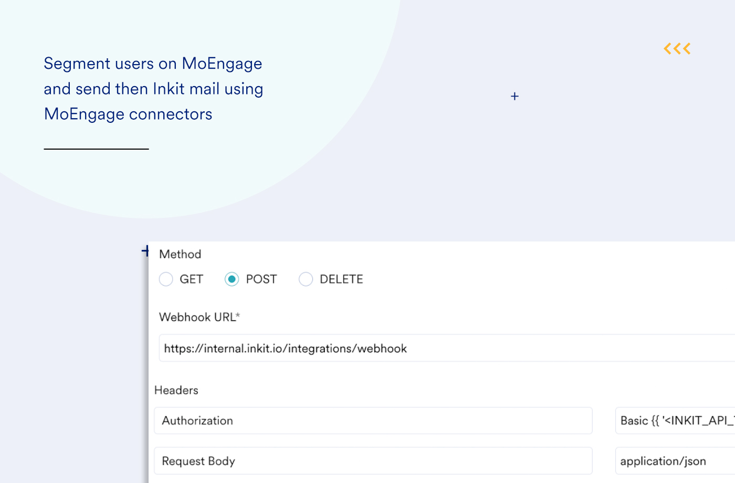
Task: Click the Method section label
Action: pos(180,254)
